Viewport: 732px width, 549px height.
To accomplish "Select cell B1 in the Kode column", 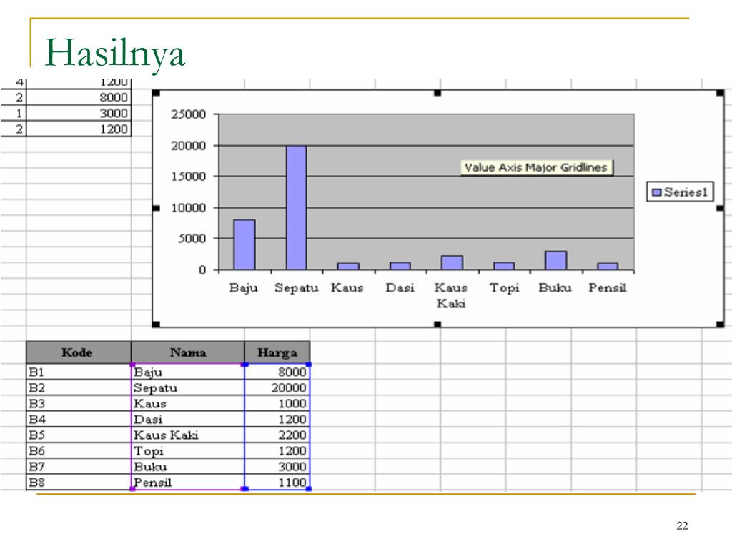I will coord(79,372).
